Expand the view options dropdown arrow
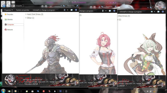 point(68,10)
